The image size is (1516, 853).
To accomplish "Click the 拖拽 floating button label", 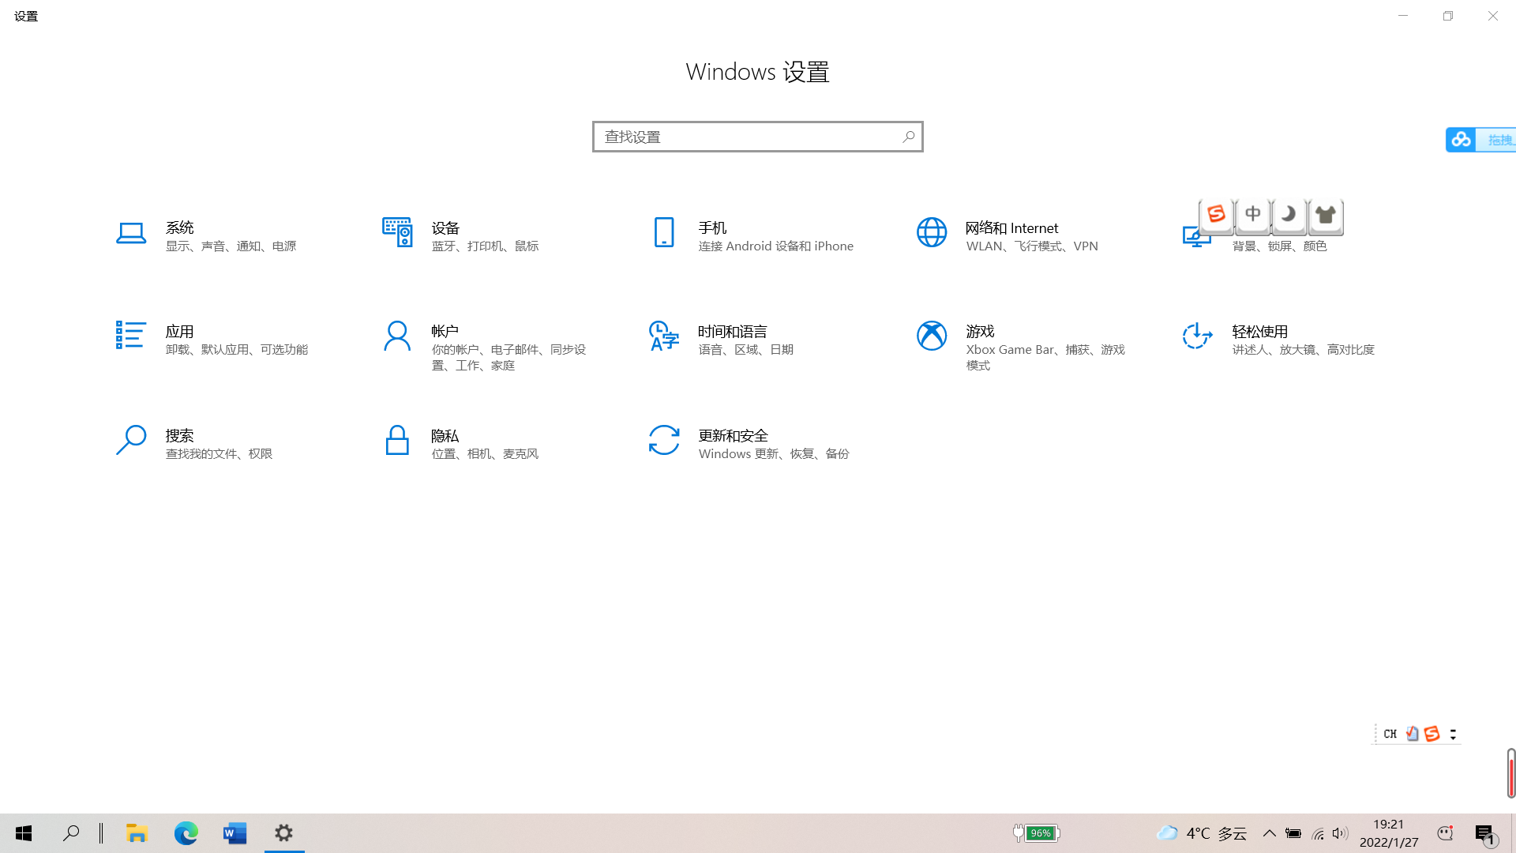I will pyautogui.click(x=1499, y=140).
